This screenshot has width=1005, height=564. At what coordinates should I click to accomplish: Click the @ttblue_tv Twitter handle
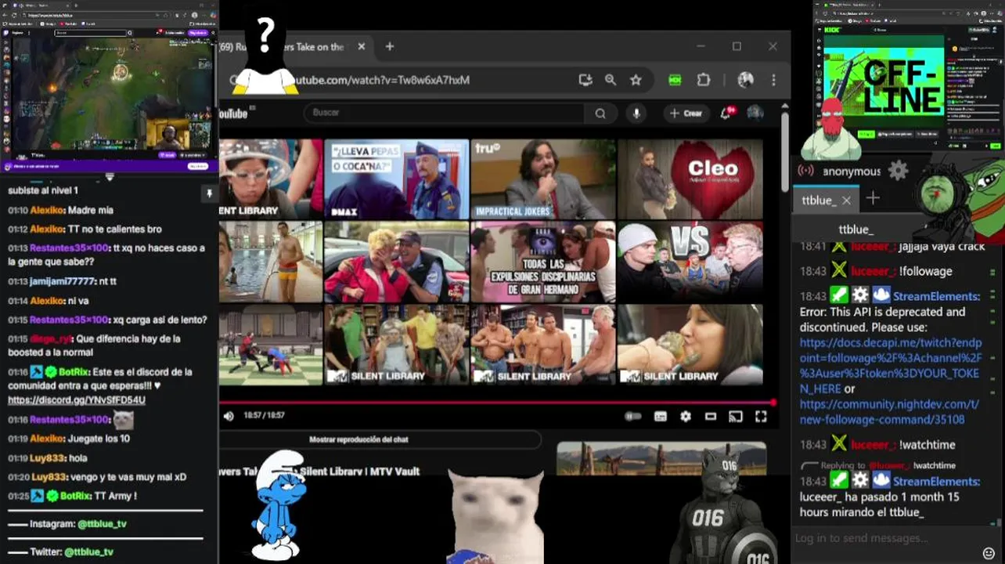click(x=89, y=551)
